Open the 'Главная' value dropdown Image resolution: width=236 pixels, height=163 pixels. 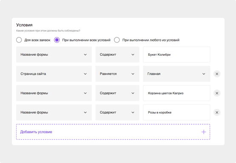pos(176,74)
